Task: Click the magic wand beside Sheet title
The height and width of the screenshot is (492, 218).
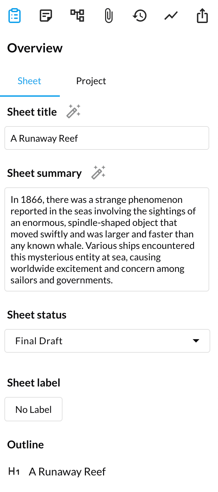Action: tap(73, 112)
